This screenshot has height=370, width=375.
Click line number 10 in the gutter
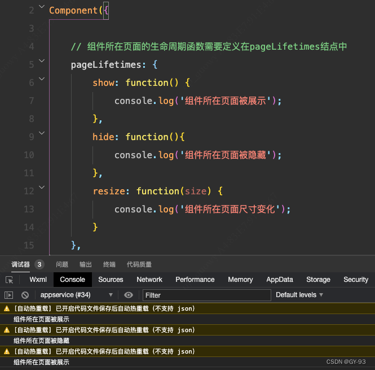29,155
